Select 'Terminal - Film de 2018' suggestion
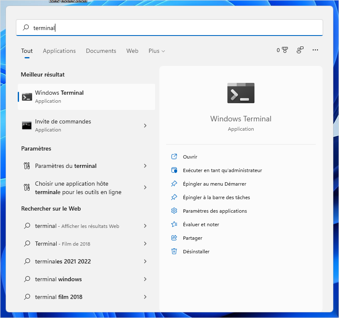 (87, 244)
